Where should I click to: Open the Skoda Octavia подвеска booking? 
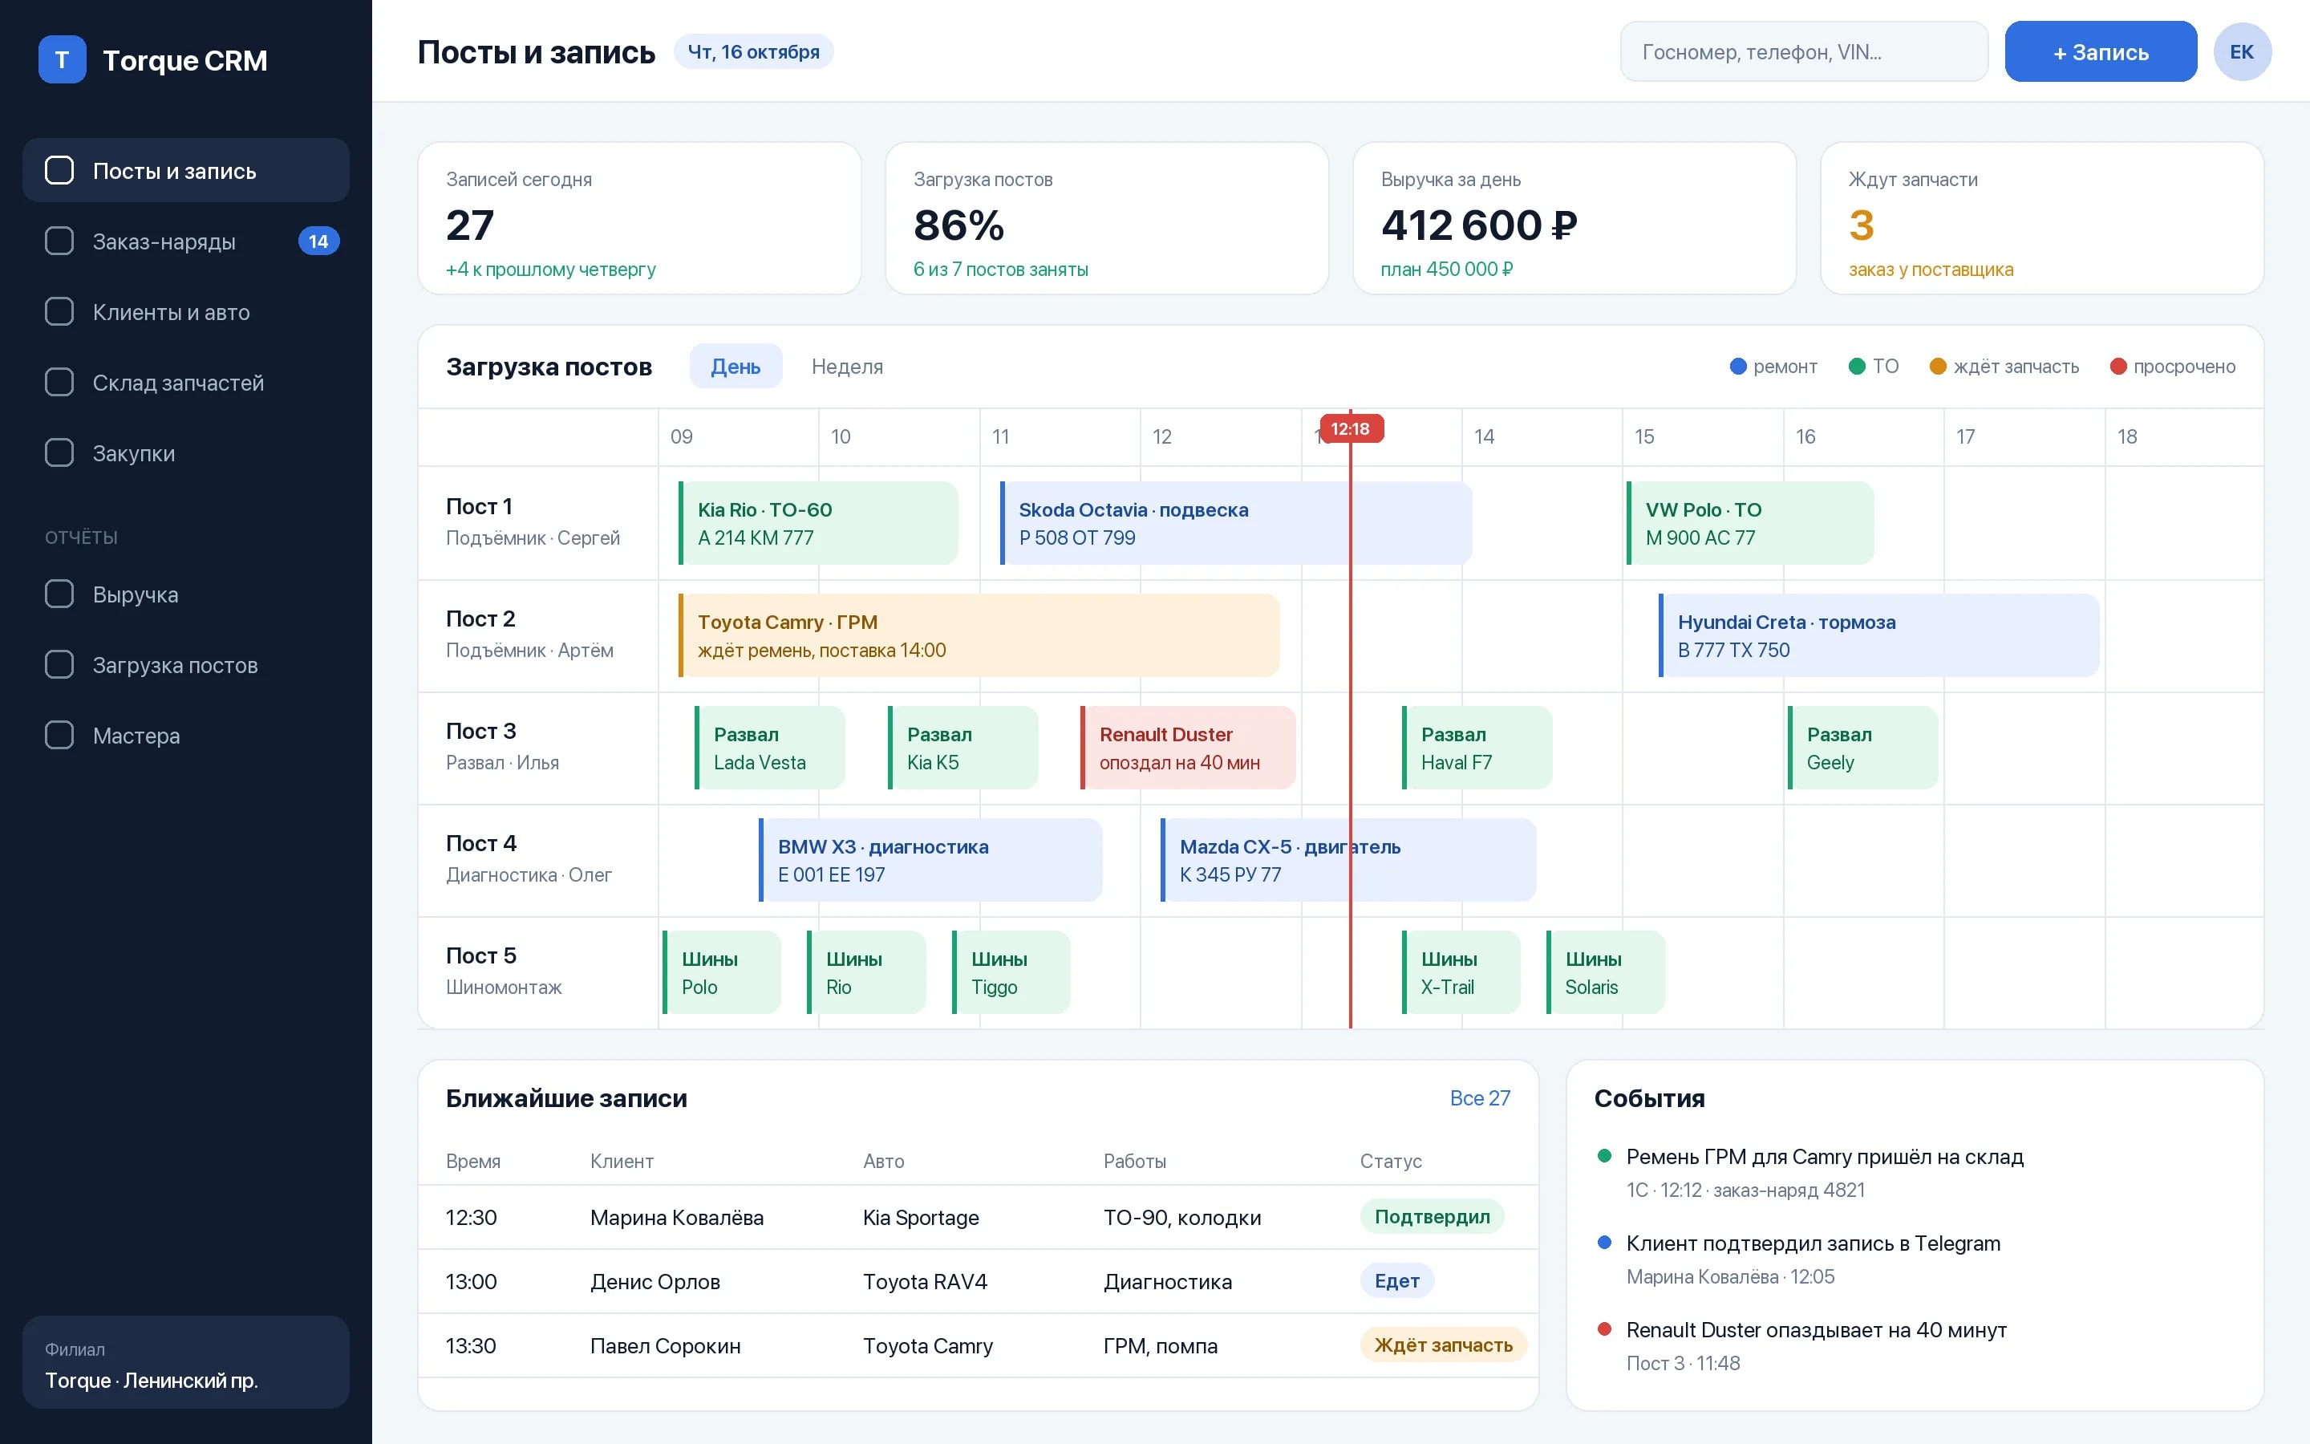[1236, 523]
